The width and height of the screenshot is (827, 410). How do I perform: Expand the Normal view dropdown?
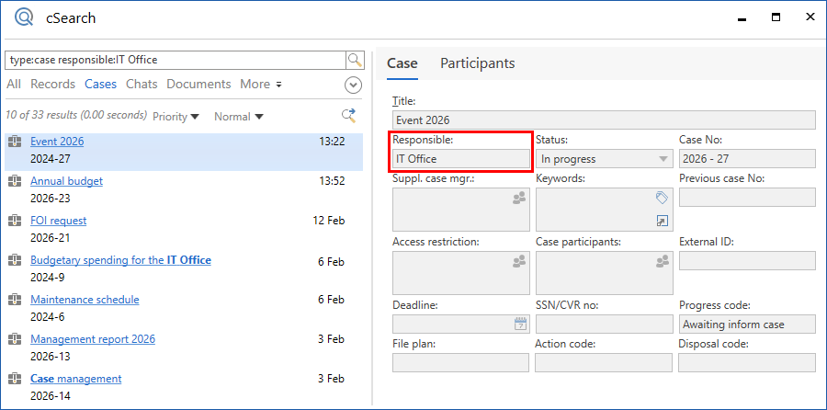(x=238, y=117)
